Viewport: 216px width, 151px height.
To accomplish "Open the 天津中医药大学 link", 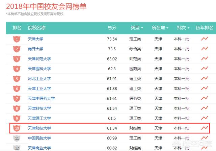I will pos(41,99).
